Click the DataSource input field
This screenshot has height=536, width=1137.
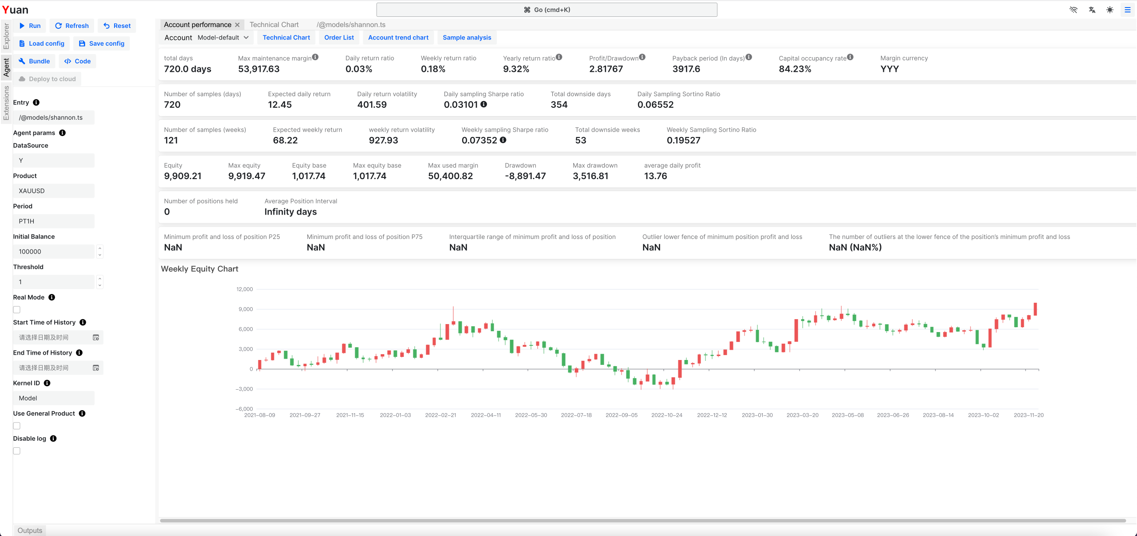tap(54, 160)
